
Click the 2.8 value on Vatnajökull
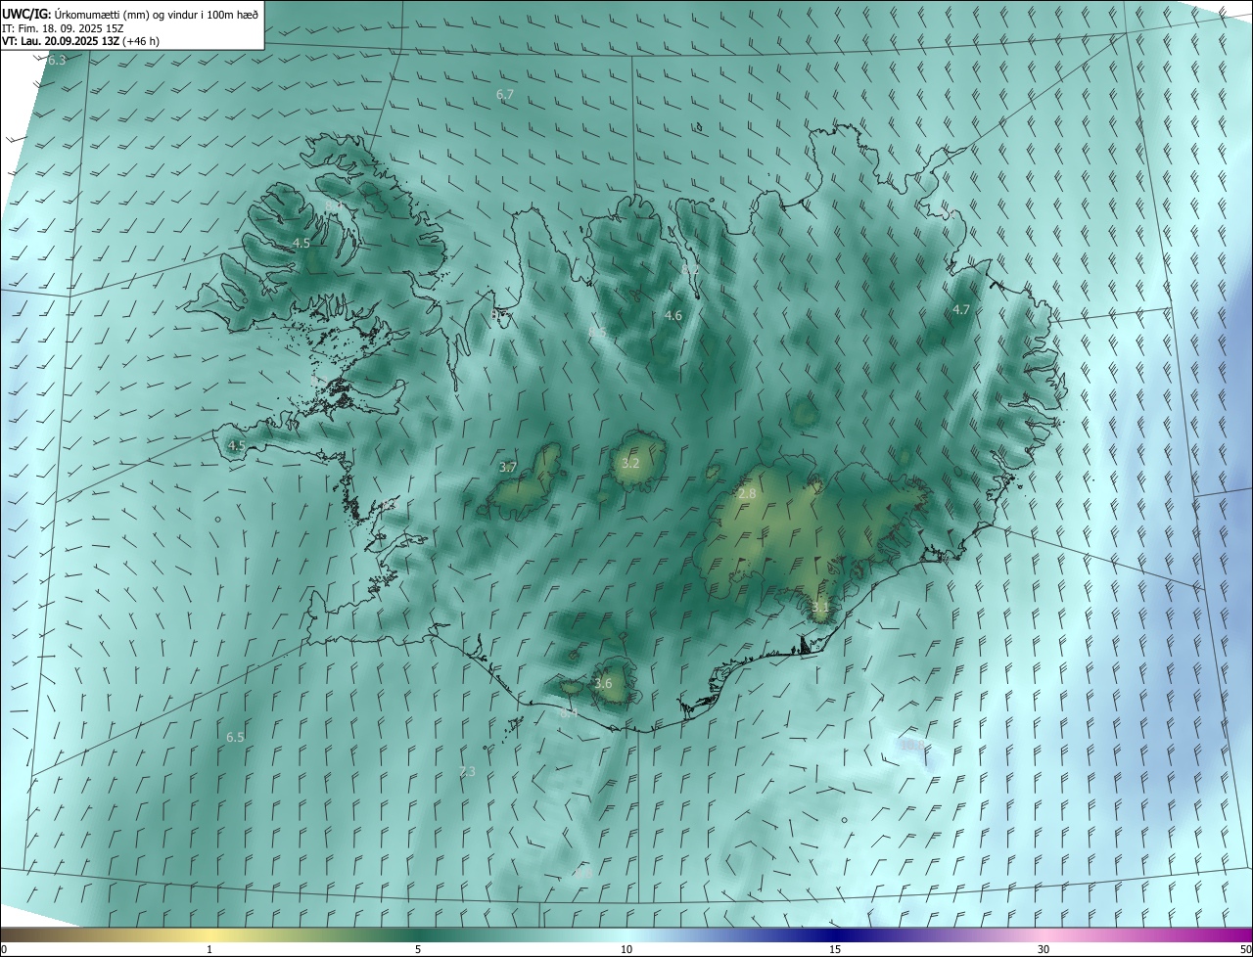(x=747, y=493)
